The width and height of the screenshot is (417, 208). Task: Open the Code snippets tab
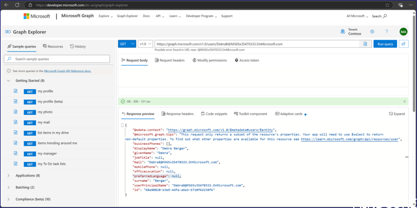pyautogui.click(x=215, y=114)
